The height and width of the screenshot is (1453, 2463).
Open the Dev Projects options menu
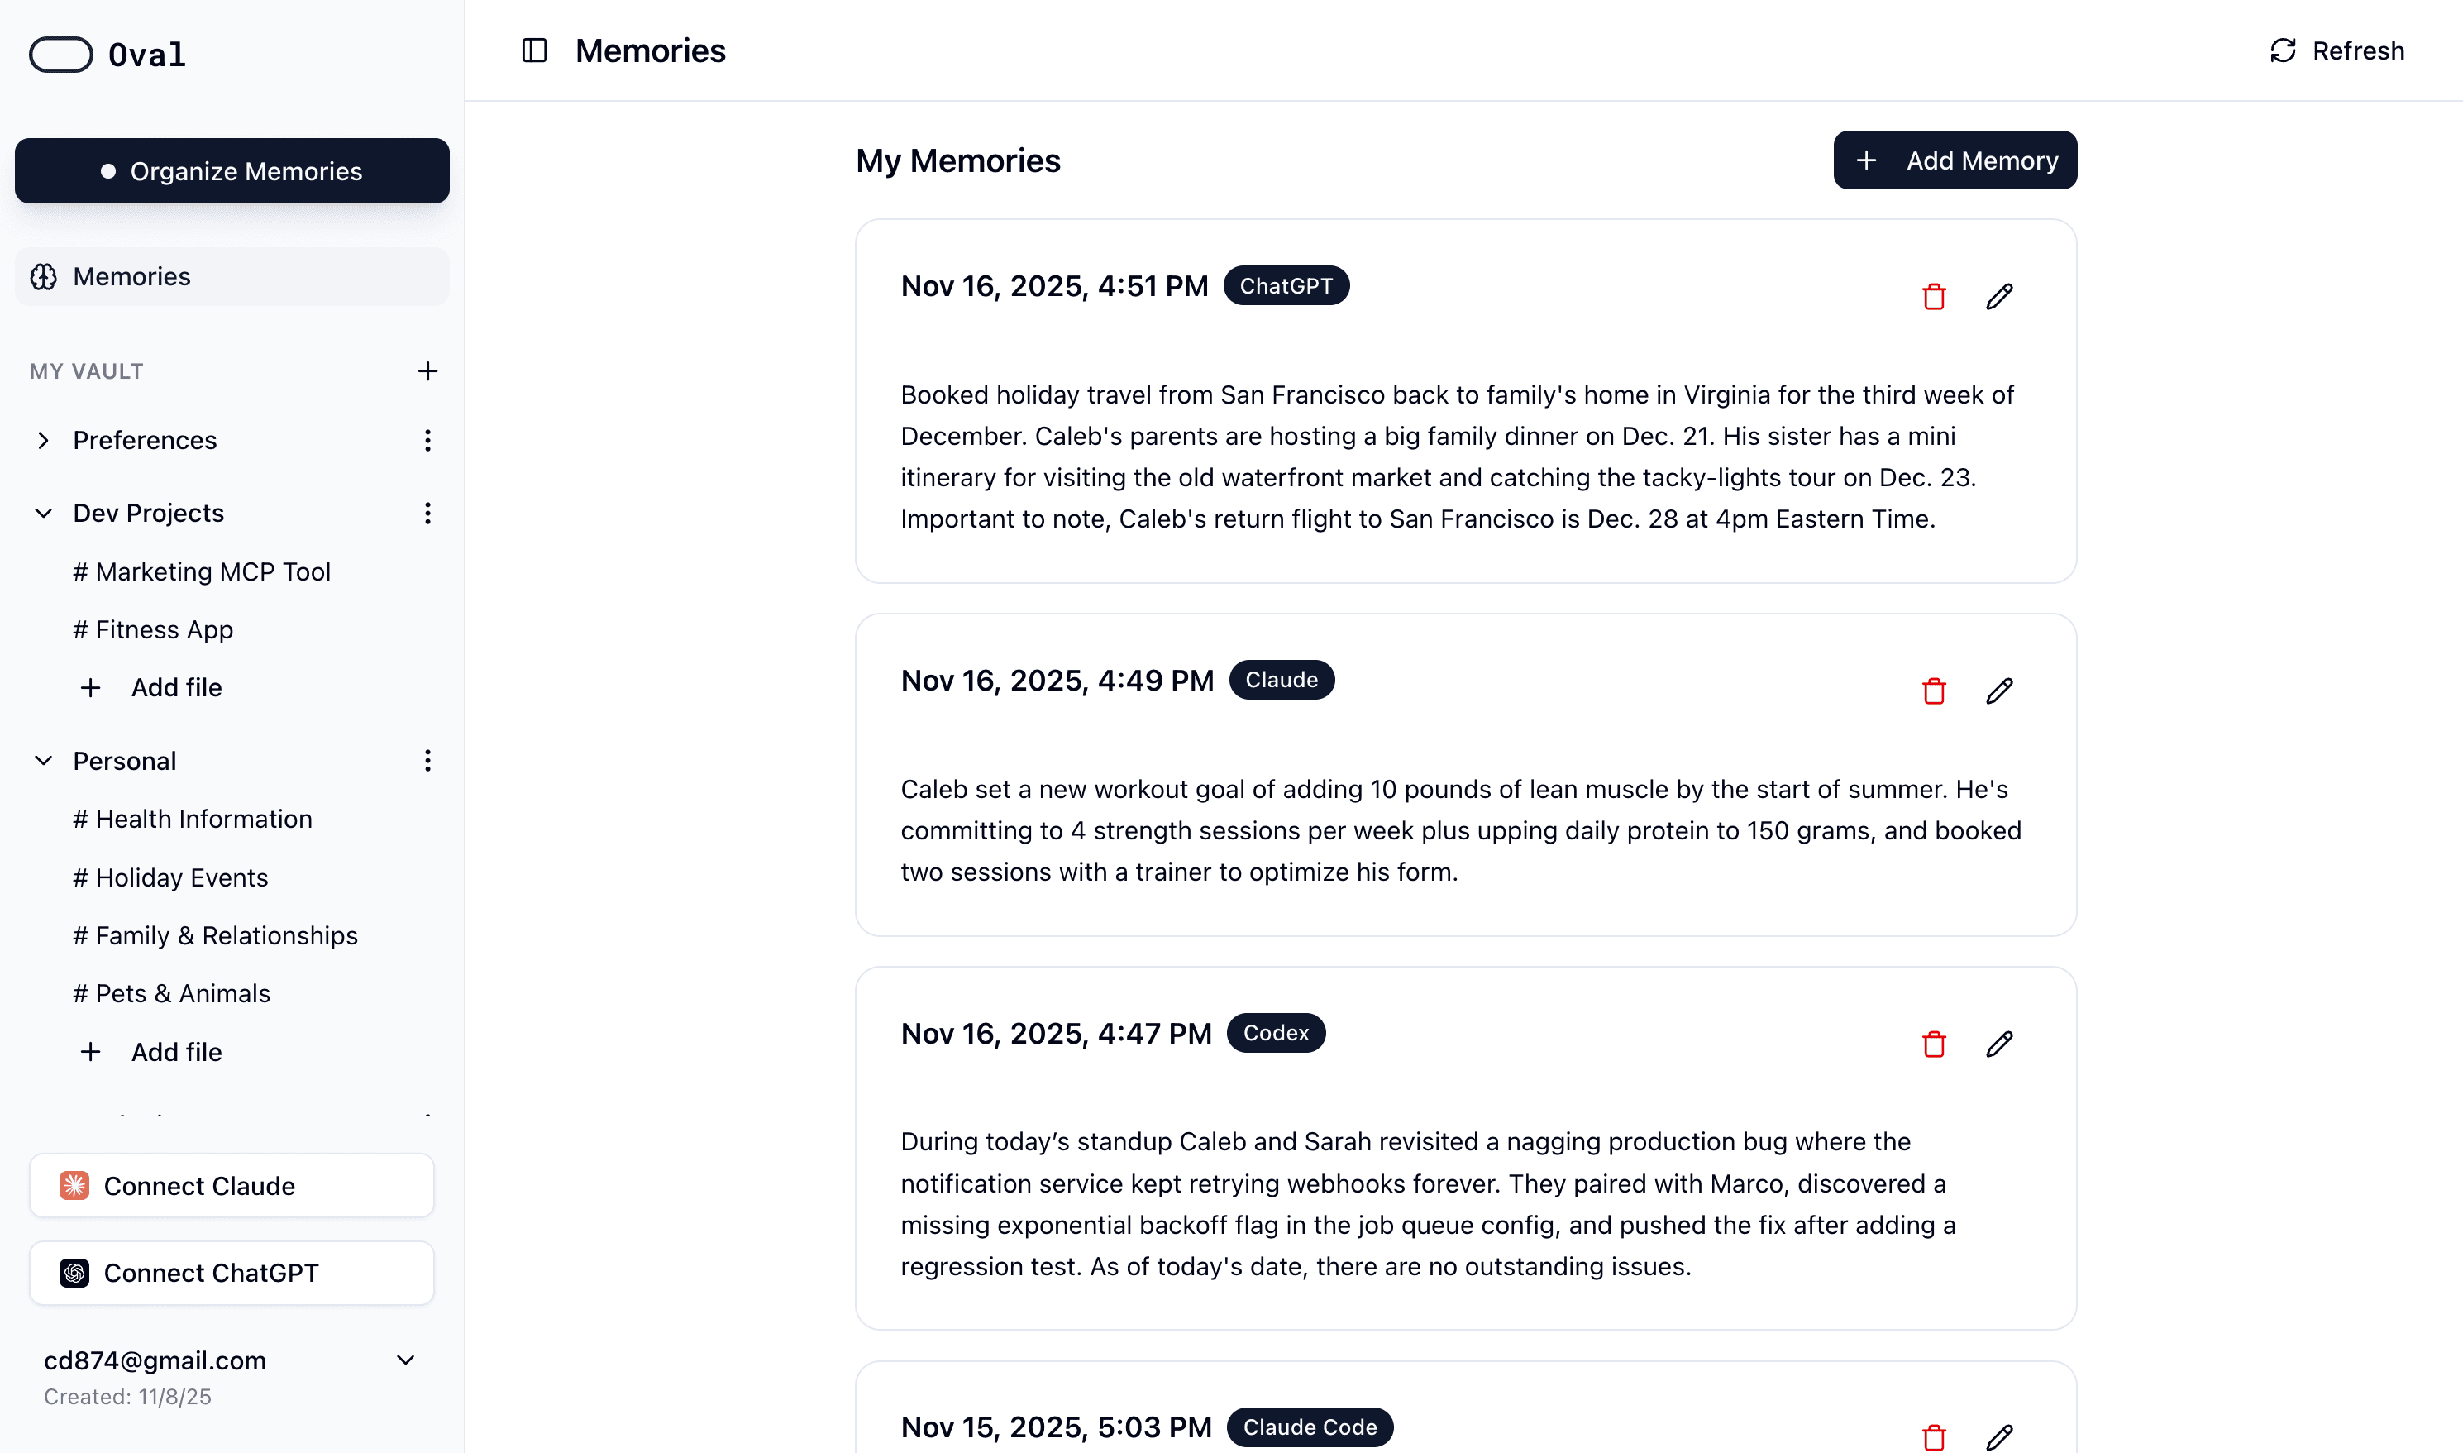pos(427,513)
